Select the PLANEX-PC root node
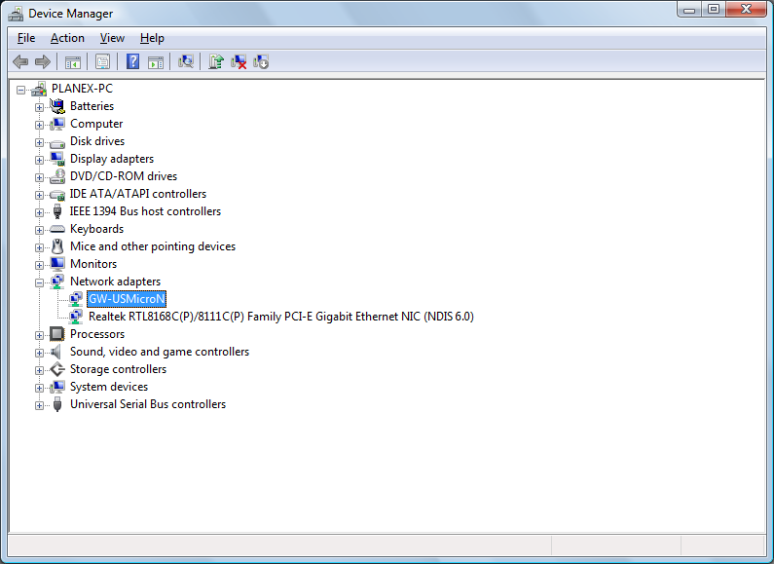 [x=82, y=89]
